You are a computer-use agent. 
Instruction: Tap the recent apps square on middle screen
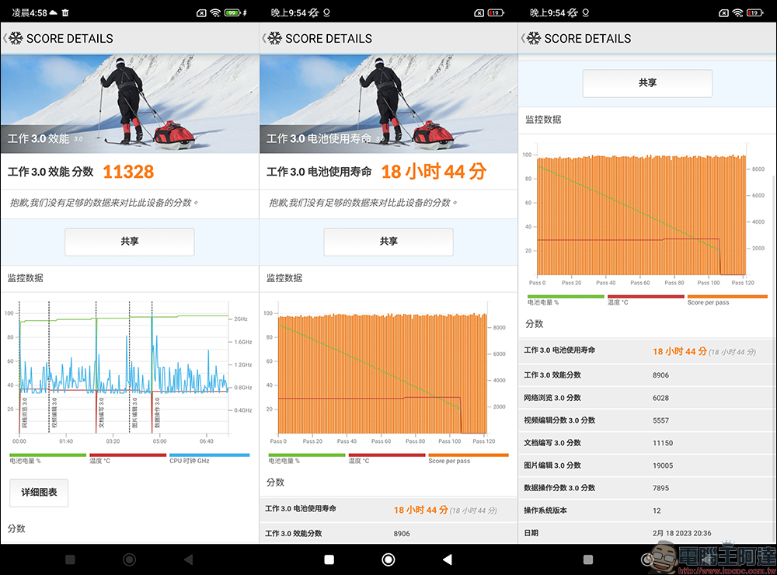[329, 559]
